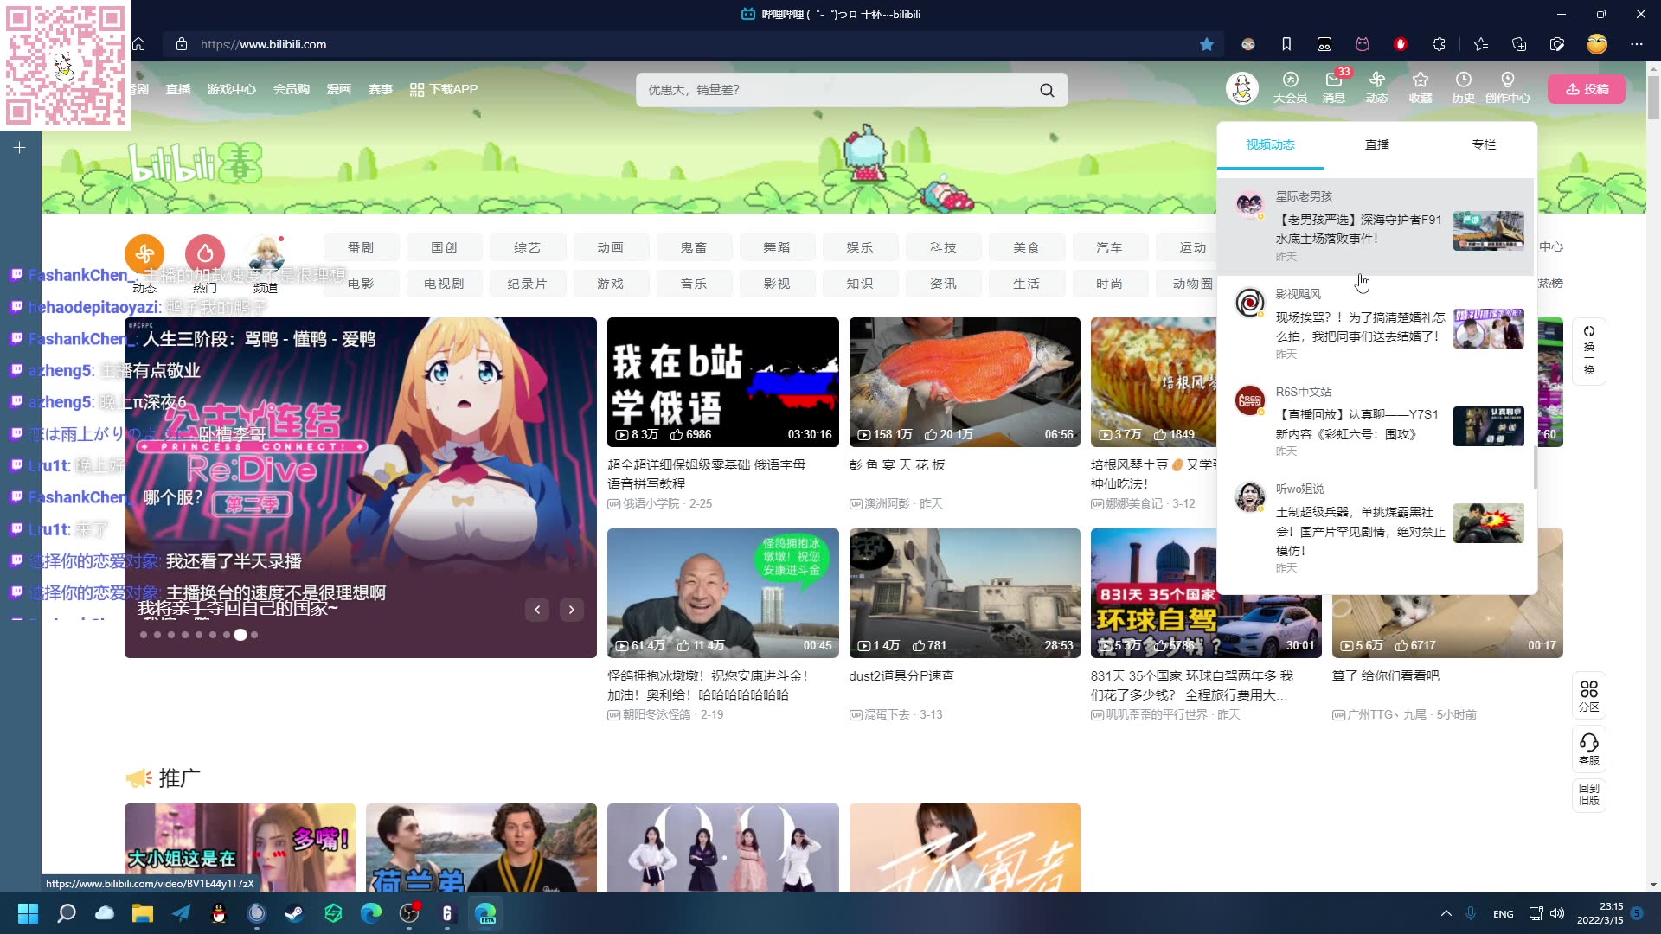Click browser web capture icon
The image size is (1661, 934).
click(x=1557, y=44)
